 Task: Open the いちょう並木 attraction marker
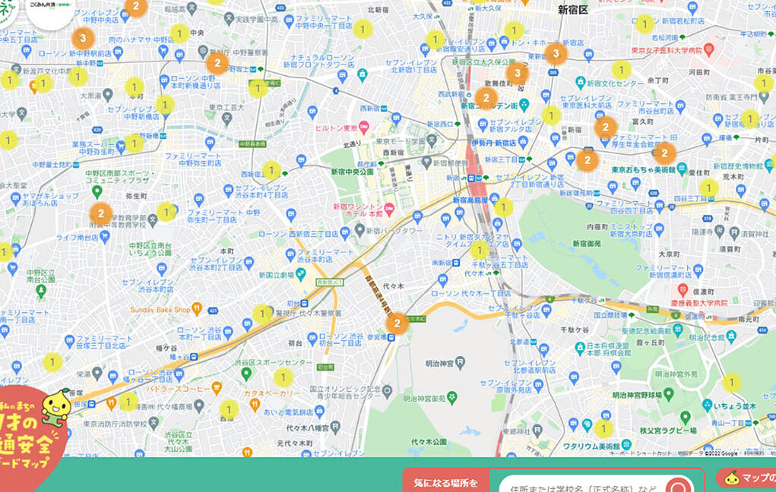pos(707,405)
